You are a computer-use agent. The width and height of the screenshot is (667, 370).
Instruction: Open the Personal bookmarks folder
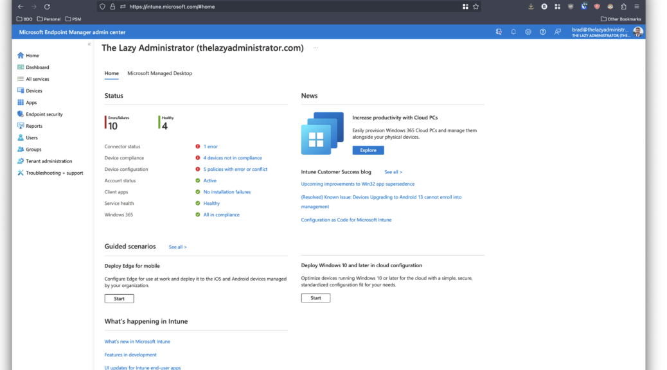point(49,19)
